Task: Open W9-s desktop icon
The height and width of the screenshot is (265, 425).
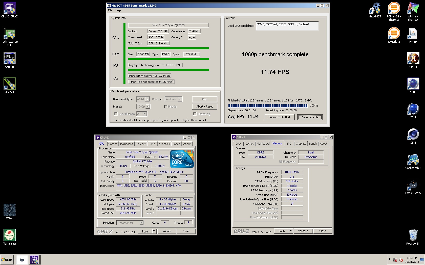Action: coord(9,212)
